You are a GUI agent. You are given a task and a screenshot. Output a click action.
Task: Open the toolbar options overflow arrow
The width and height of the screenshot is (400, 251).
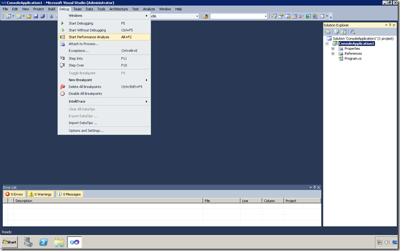pos(331,17)
